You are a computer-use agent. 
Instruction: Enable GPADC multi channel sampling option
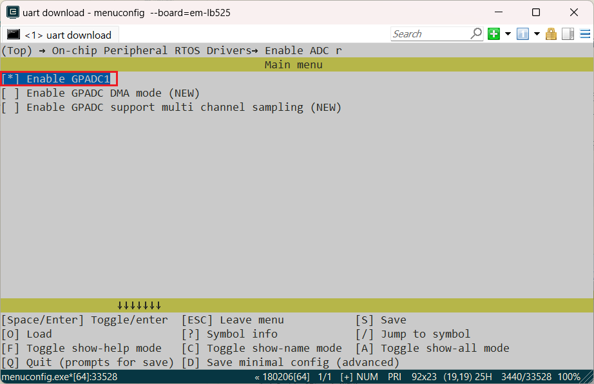tap(171, 108)
